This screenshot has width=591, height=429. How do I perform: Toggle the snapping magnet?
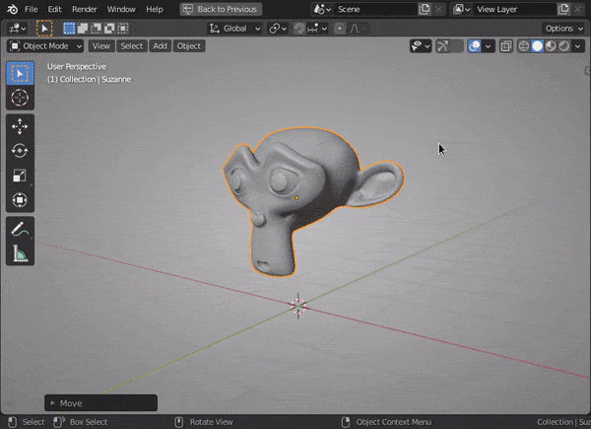click(299, 29)
